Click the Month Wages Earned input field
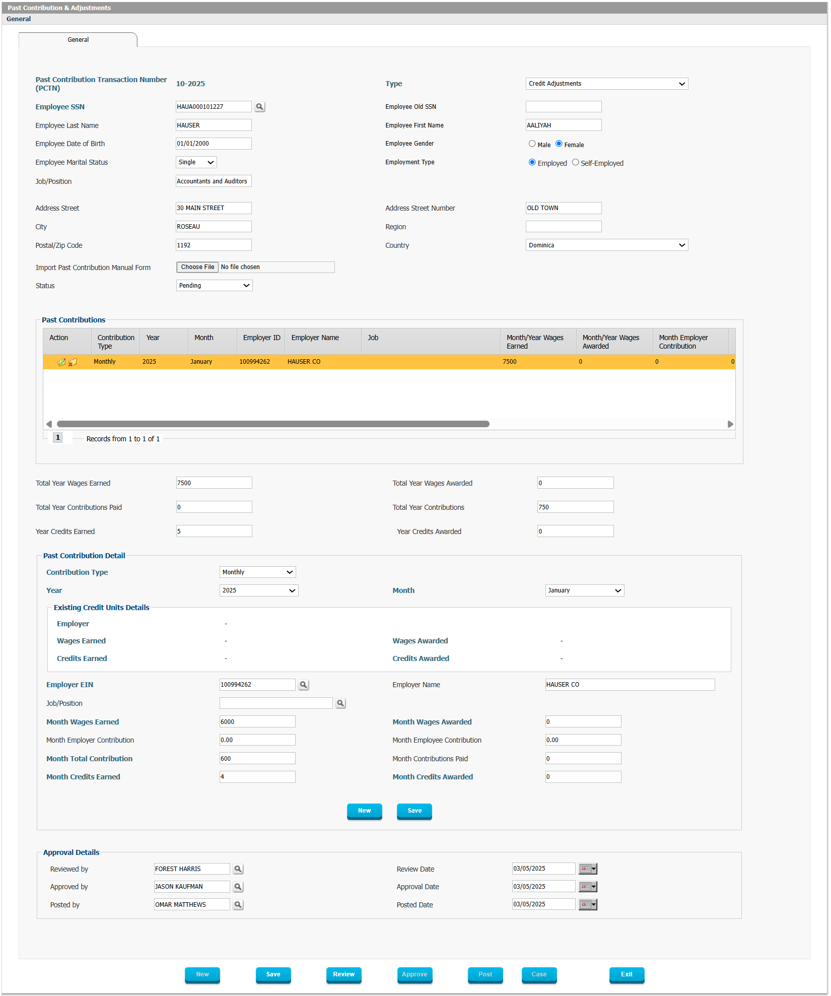The width and height of the screenshot is (831, 996). coord(257,722)
